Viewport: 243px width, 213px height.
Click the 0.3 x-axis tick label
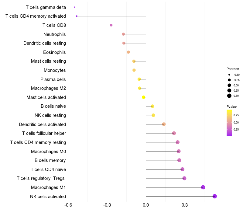(185, 205)
